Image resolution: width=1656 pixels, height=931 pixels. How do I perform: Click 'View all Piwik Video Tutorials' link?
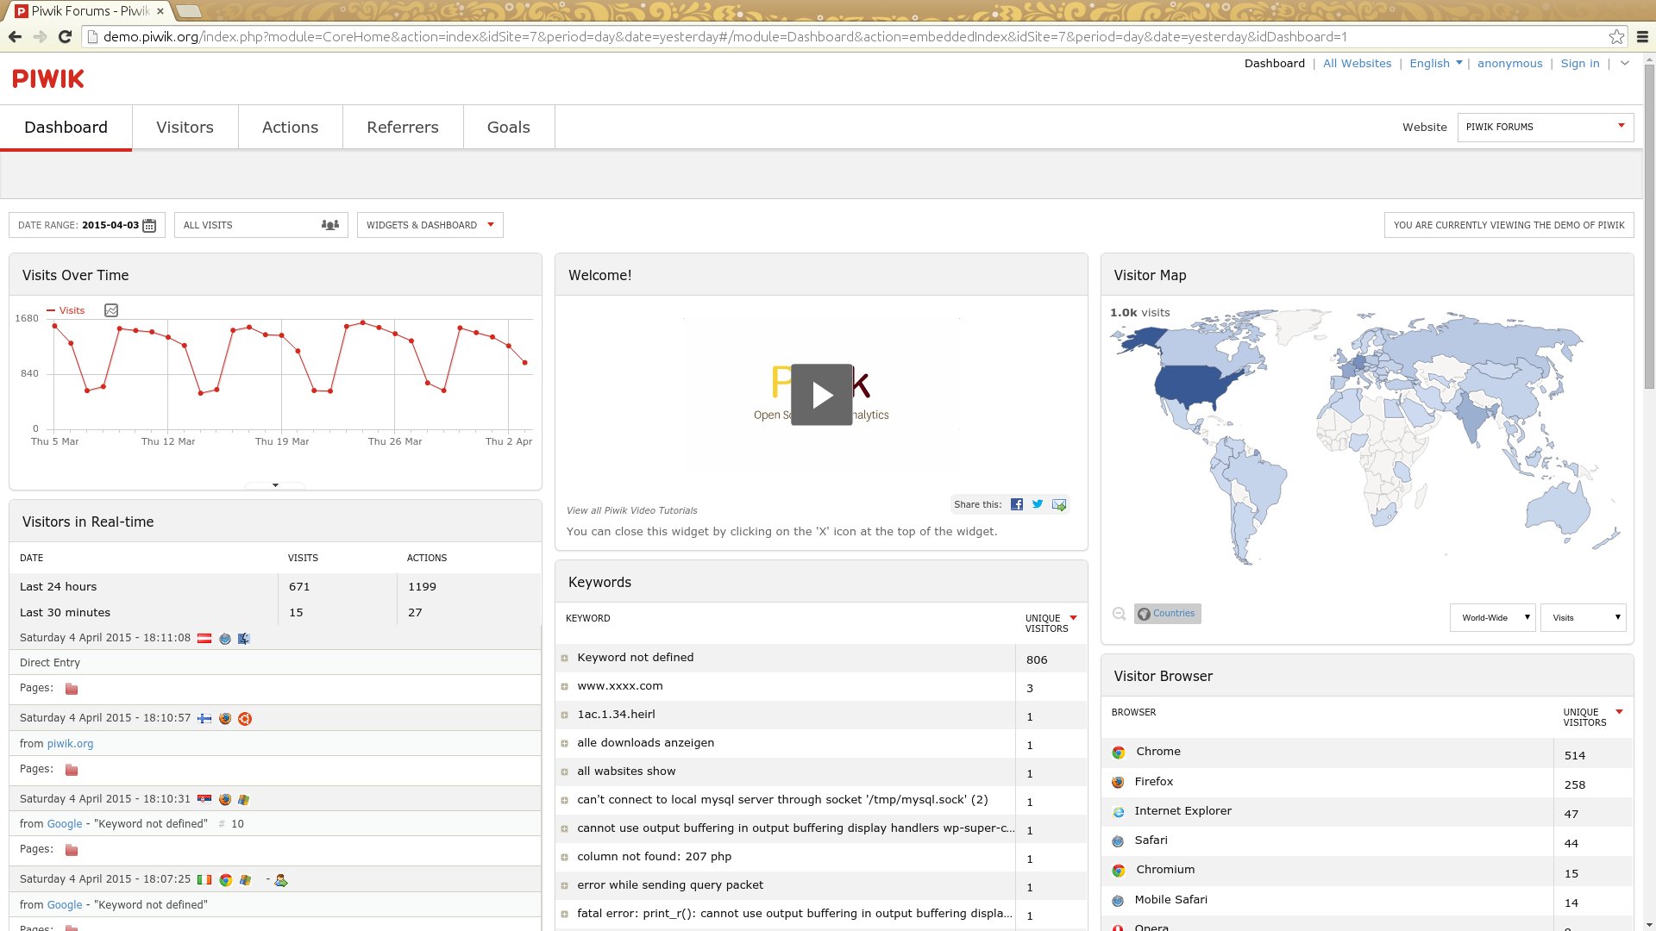point(631,510)
